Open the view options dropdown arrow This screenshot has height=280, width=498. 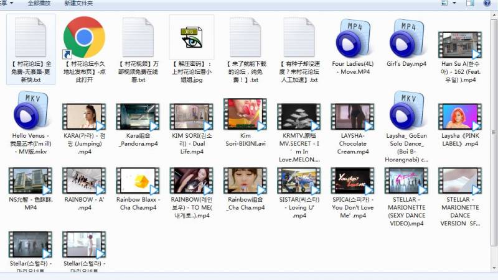(x=454, y=3)
